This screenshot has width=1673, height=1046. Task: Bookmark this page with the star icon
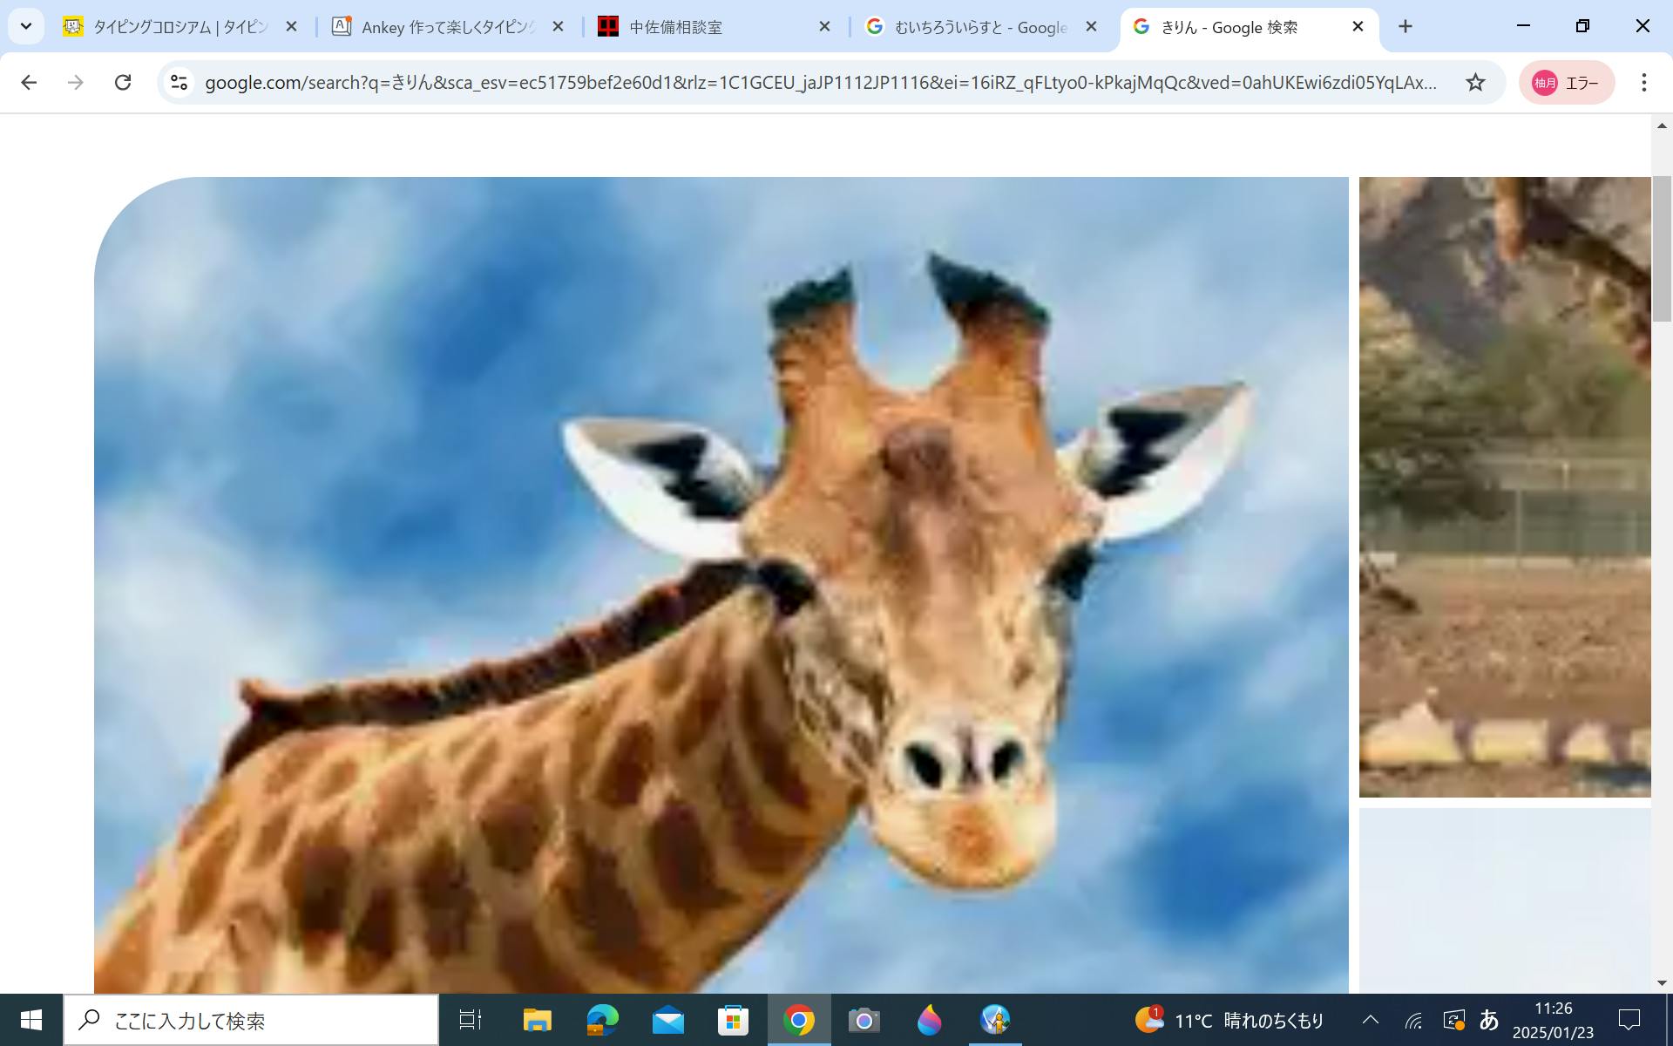click(x=1474, y=82)
